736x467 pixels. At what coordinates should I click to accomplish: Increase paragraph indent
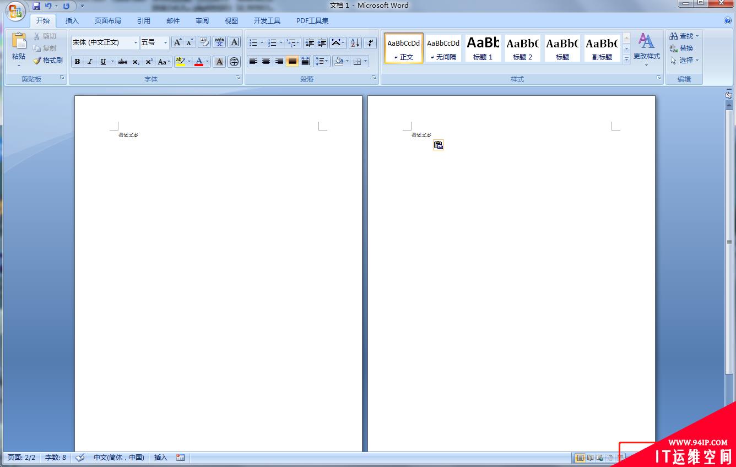pos(322,42)
